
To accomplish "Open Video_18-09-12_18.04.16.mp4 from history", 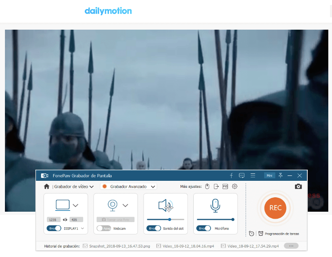I will [185, 246].
